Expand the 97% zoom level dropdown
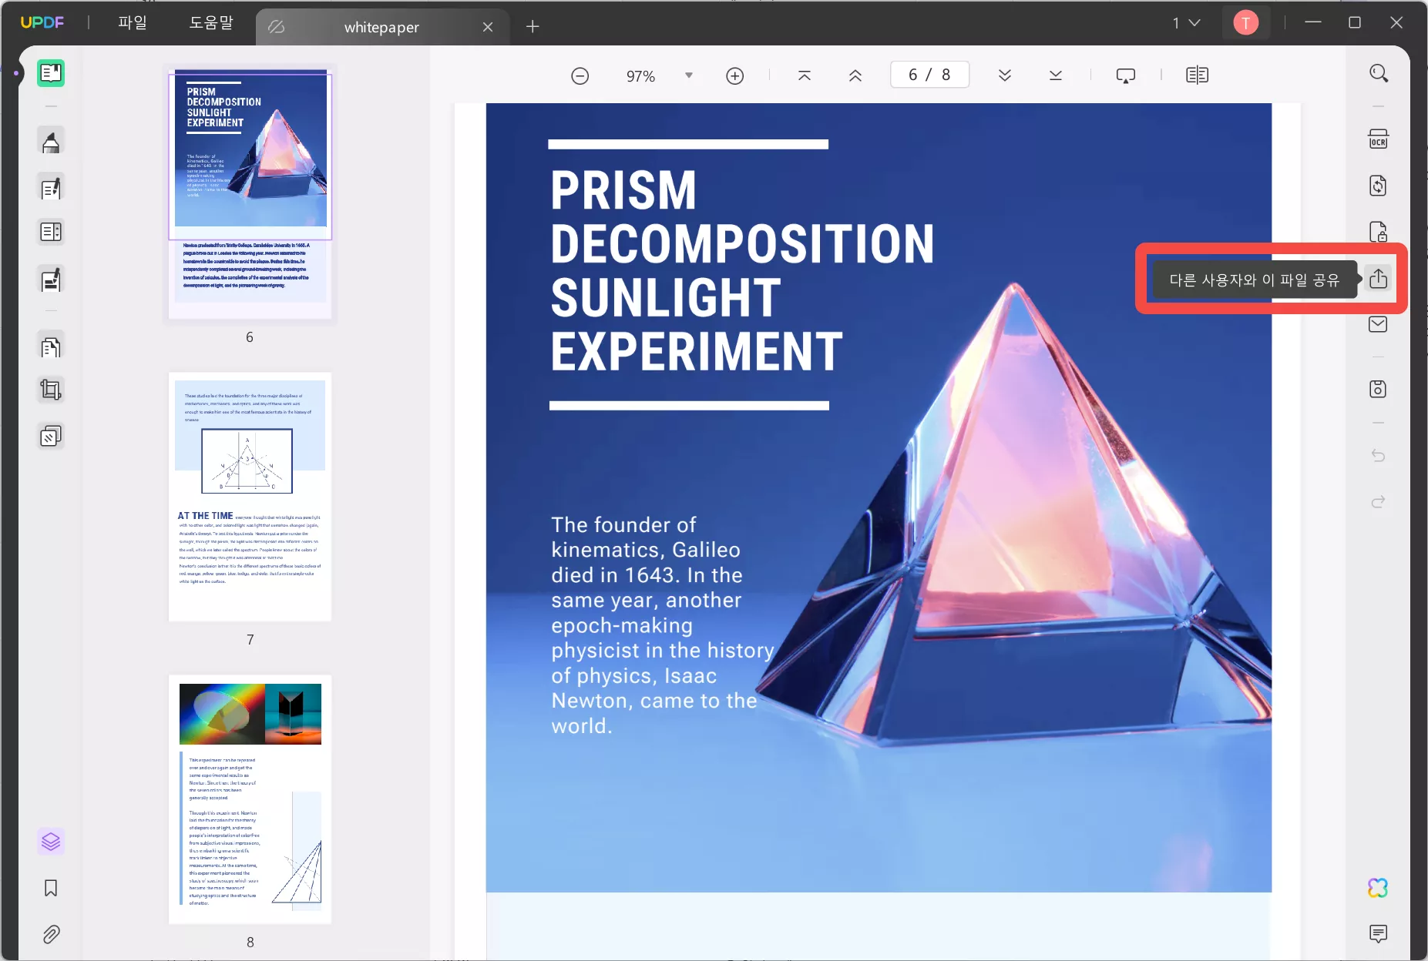 (689, 75)
